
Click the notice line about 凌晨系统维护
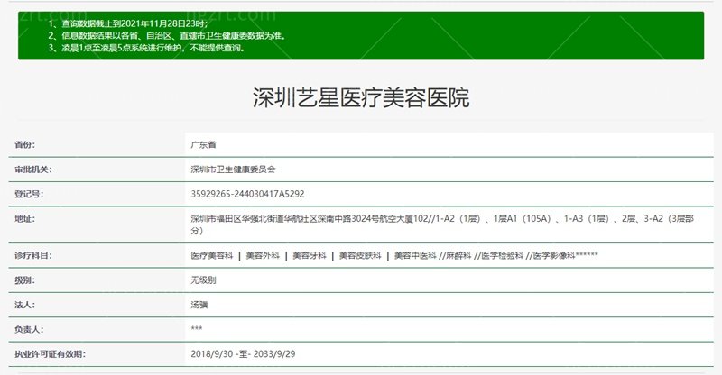[x=146, y=47]
